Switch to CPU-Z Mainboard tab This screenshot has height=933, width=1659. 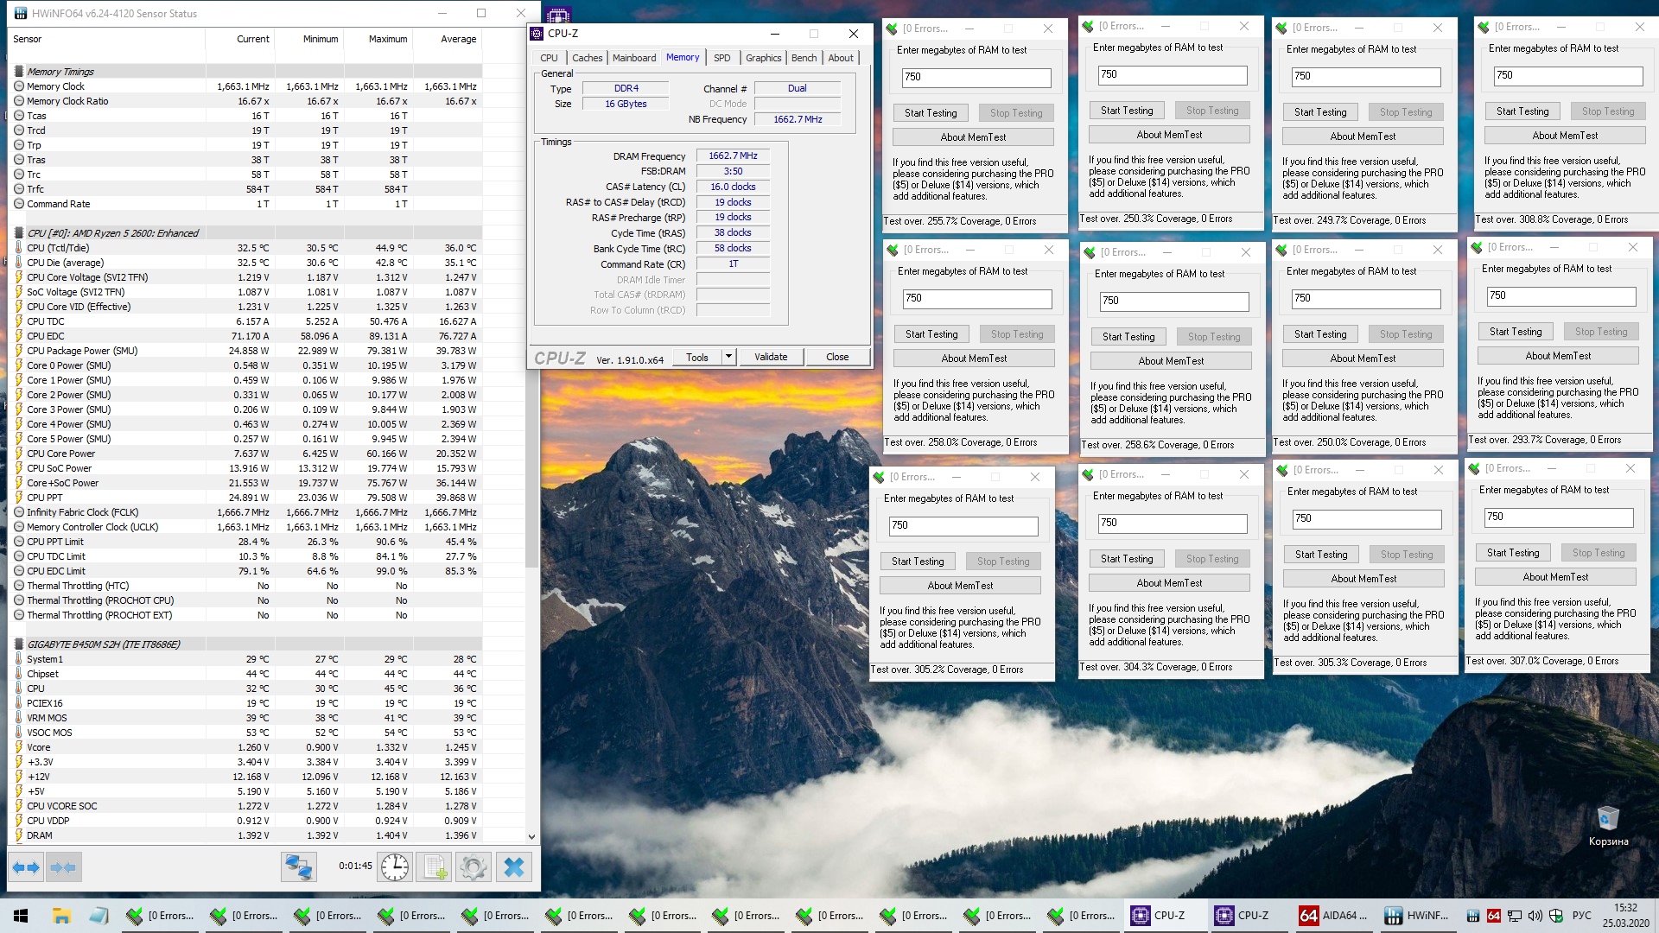pyautogui.click(x=633, y=58)
